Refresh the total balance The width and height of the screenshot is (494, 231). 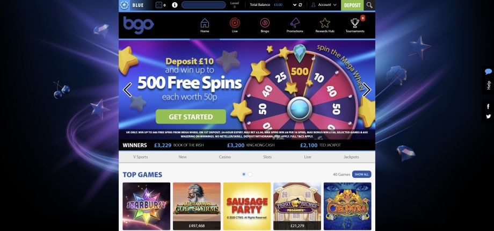[x=300, y=5]
